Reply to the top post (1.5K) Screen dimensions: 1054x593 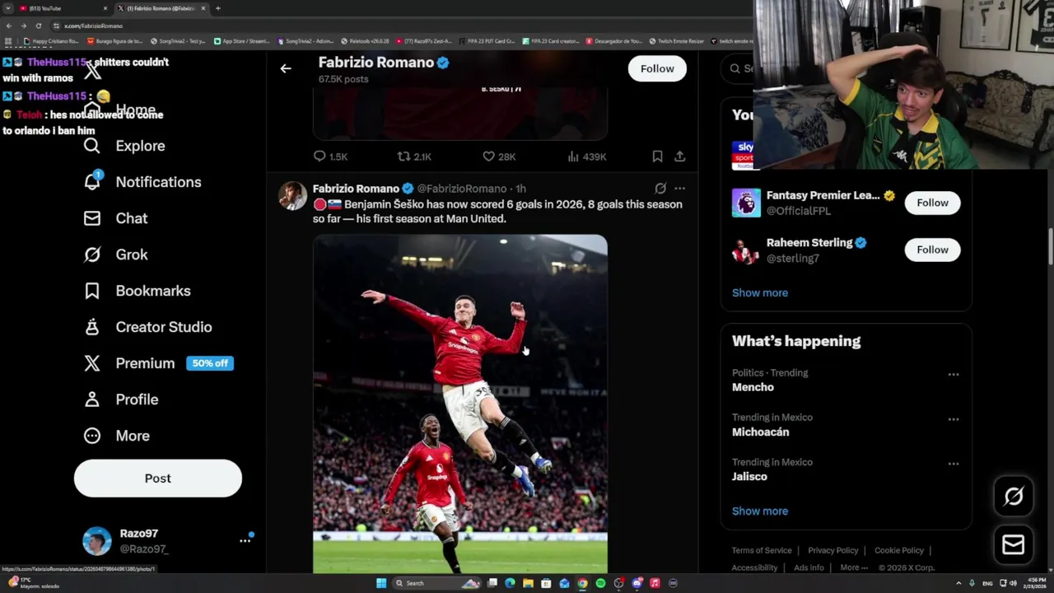pos(330,156)
